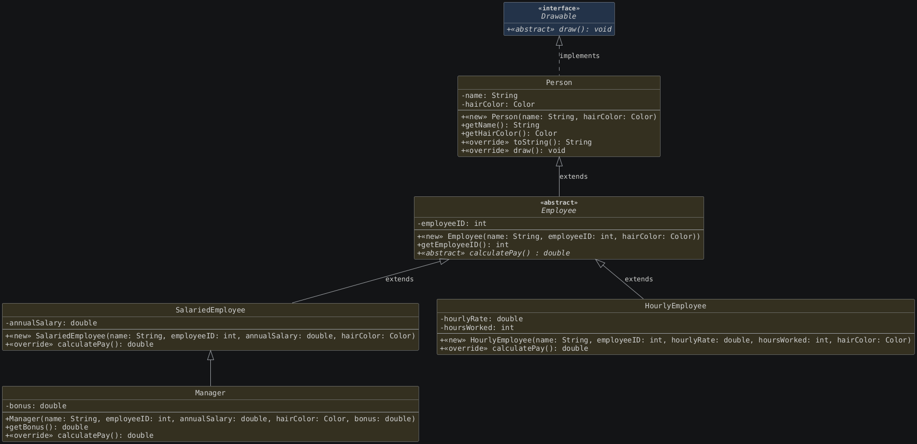Screen dimensions: 917x444
Task: Select the Person class title
Action: pyautogui.click(x=559, y=82)
